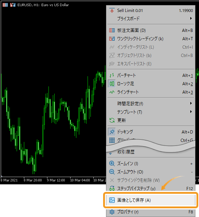Screen dimensions: 199x217
Task: Click the サブウインドウを削除 X icon
Action: coord(112,180)
